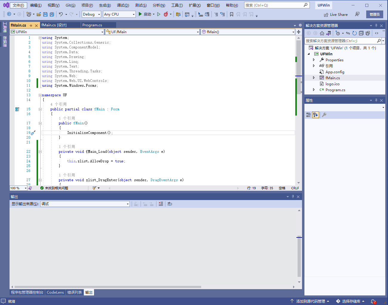Click the uncomment selected lines icon

click(223, 14)
